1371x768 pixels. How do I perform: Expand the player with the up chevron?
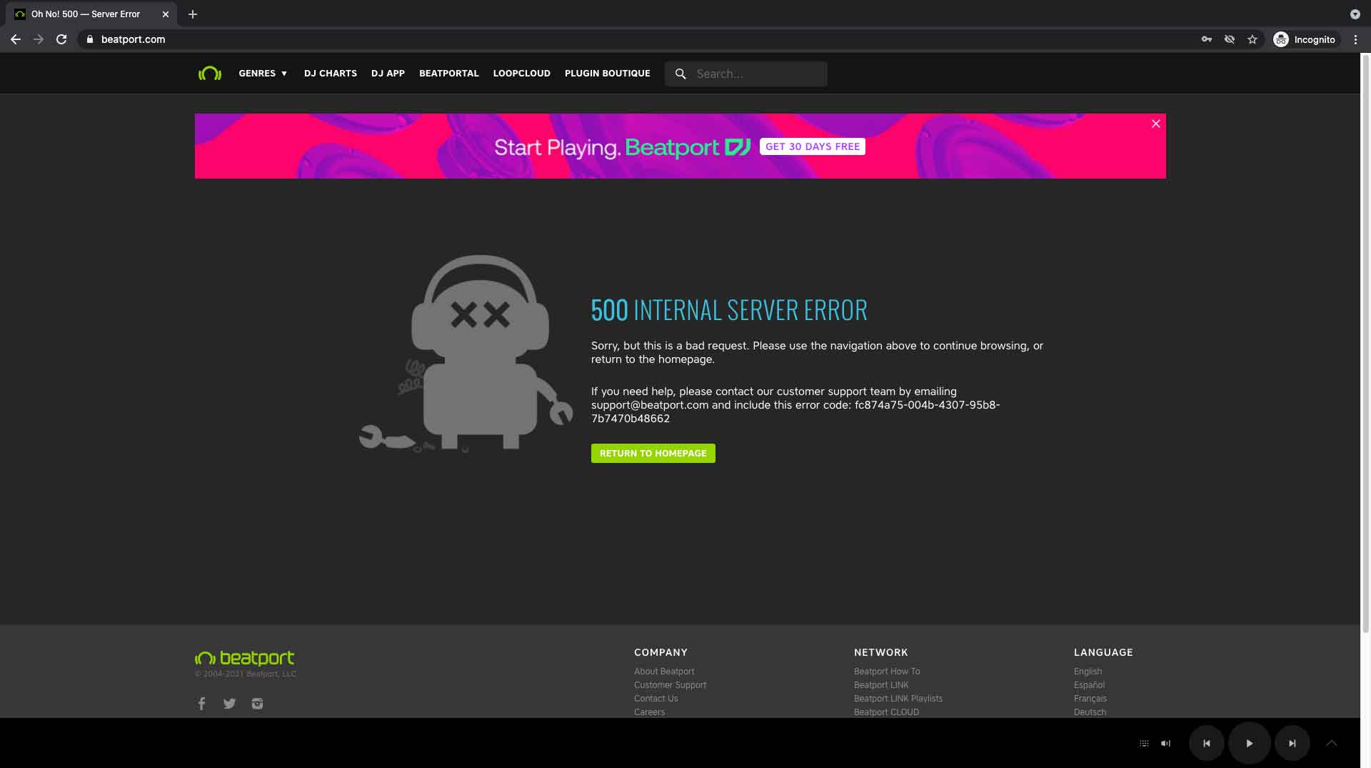(1331, 743)
